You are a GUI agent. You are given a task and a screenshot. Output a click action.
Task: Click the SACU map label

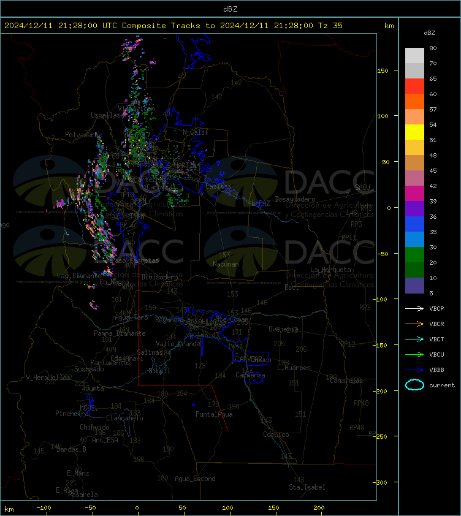(362, 188)
